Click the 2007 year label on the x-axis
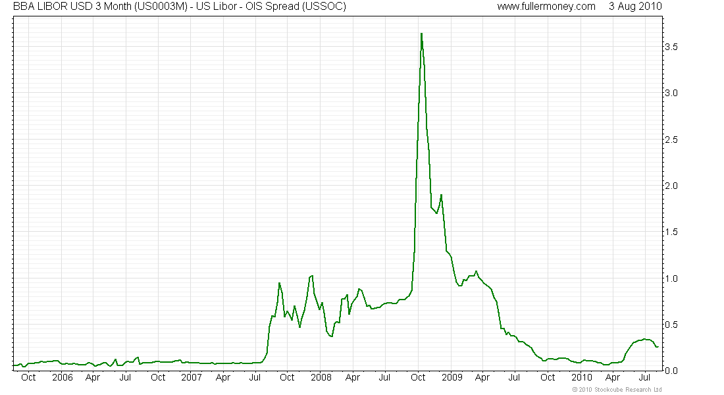The width and height of the screenshot is (724, 395). [192, 377]
